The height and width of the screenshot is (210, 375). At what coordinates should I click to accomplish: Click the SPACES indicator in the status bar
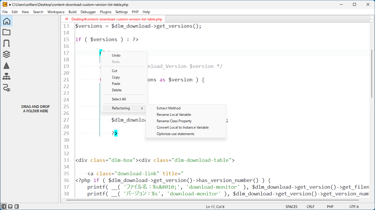[x=292, y=207]
